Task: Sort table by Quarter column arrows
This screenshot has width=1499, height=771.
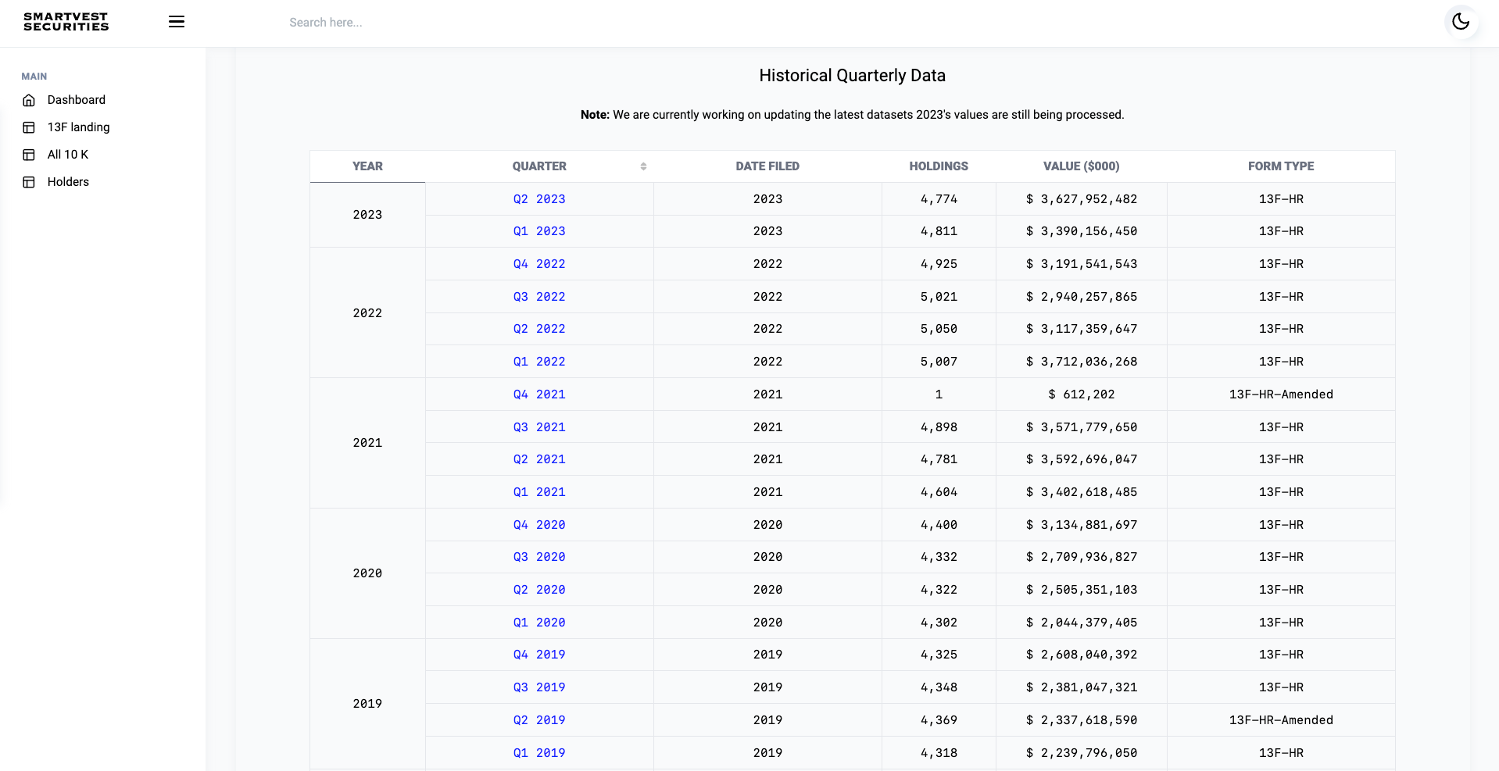Action: point(643,166)
